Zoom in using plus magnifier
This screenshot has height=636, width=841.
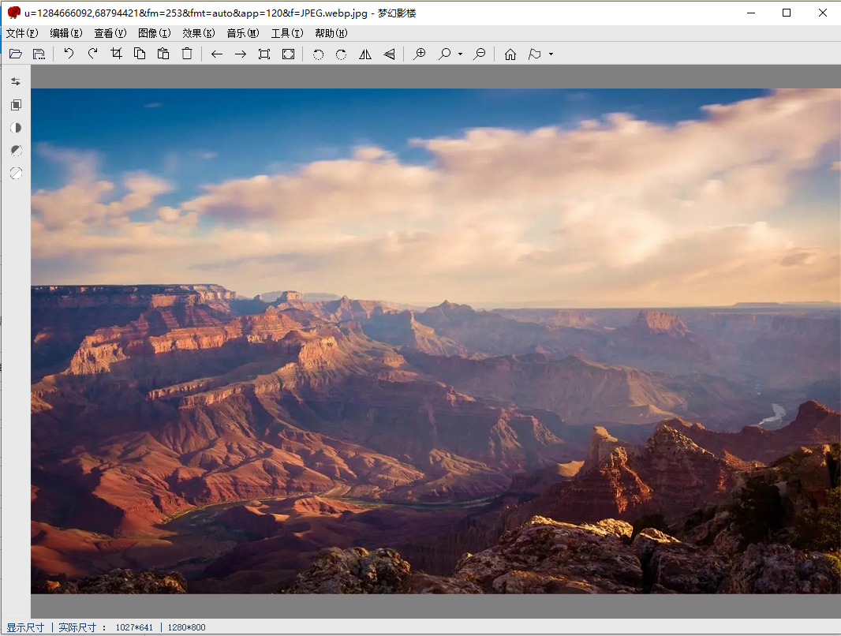(x=420, y=54)
